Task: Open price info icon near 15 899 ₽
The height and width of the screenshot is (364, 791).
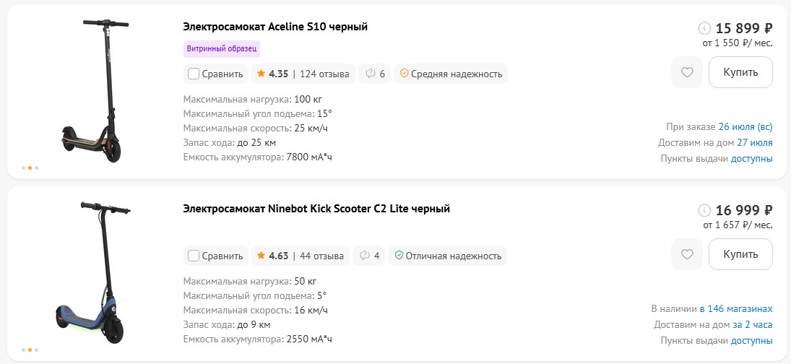Action: pos(704,28)
